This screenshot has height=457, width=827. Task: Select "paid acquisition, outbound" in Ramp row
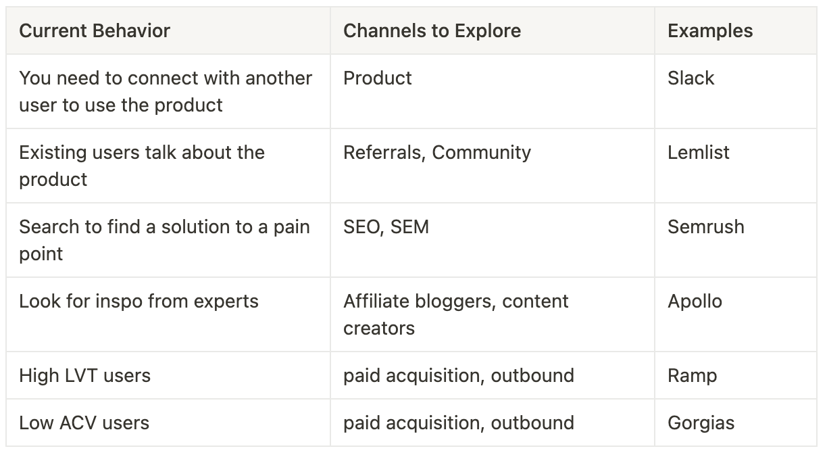tap(493, 375)
